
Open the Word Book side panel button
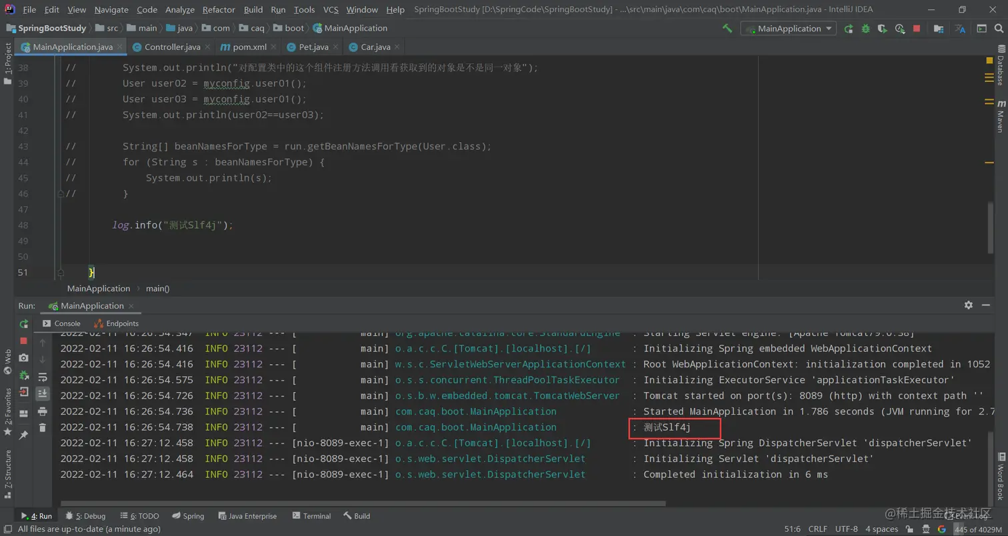(x=1001, y=477)
